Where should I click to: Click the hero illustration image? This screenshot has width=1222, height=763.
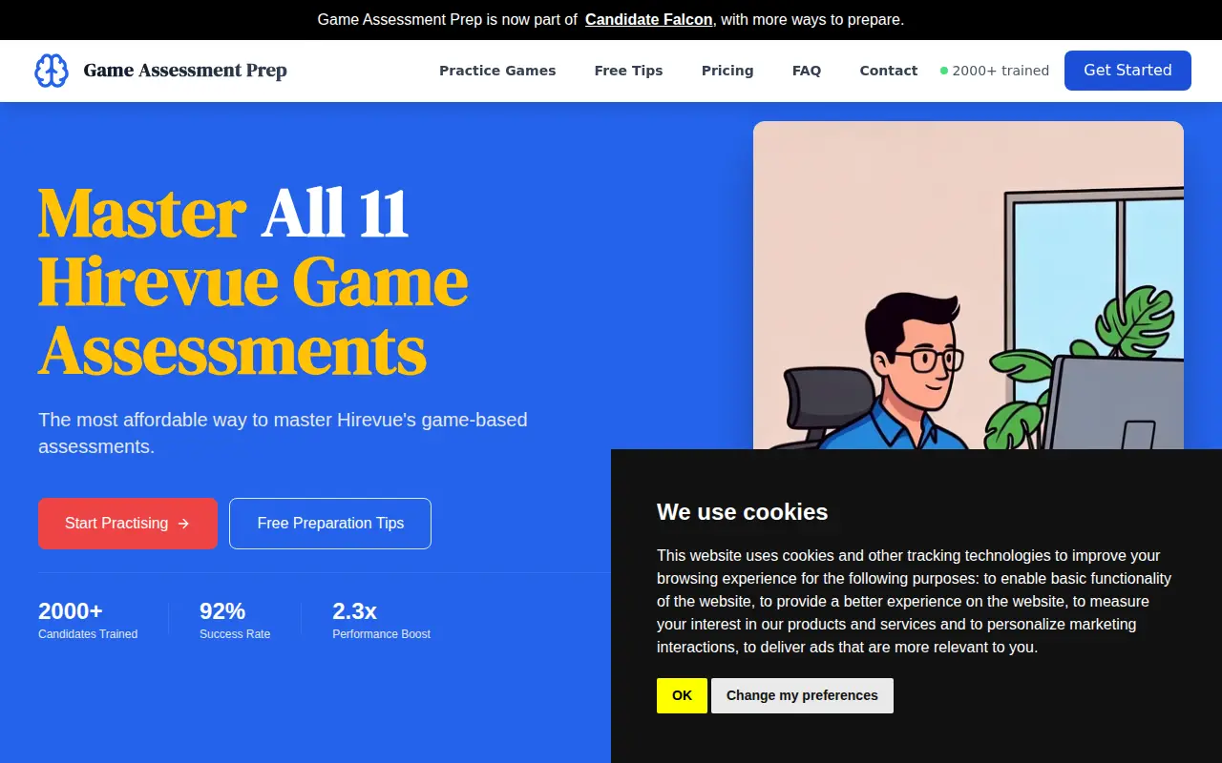point(968,285)
